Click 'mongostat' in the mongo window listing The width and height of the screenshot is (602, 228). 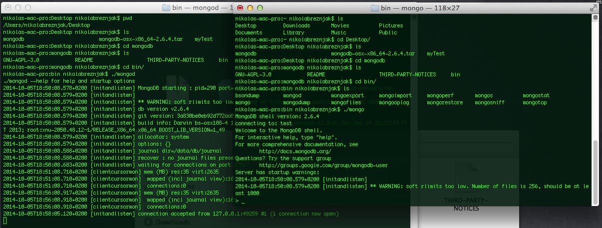pos(536,95)
